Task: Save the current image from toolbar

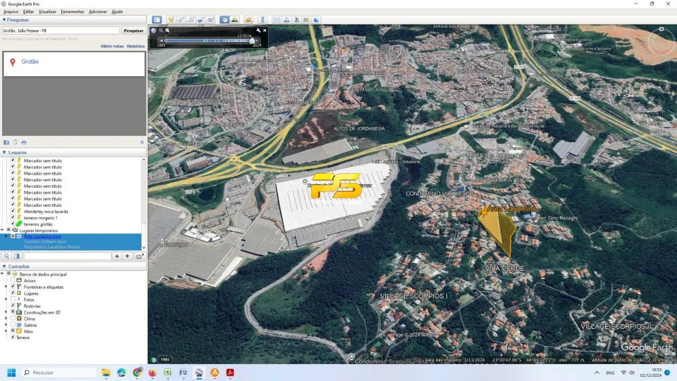Action: click(x=297, y=20)
